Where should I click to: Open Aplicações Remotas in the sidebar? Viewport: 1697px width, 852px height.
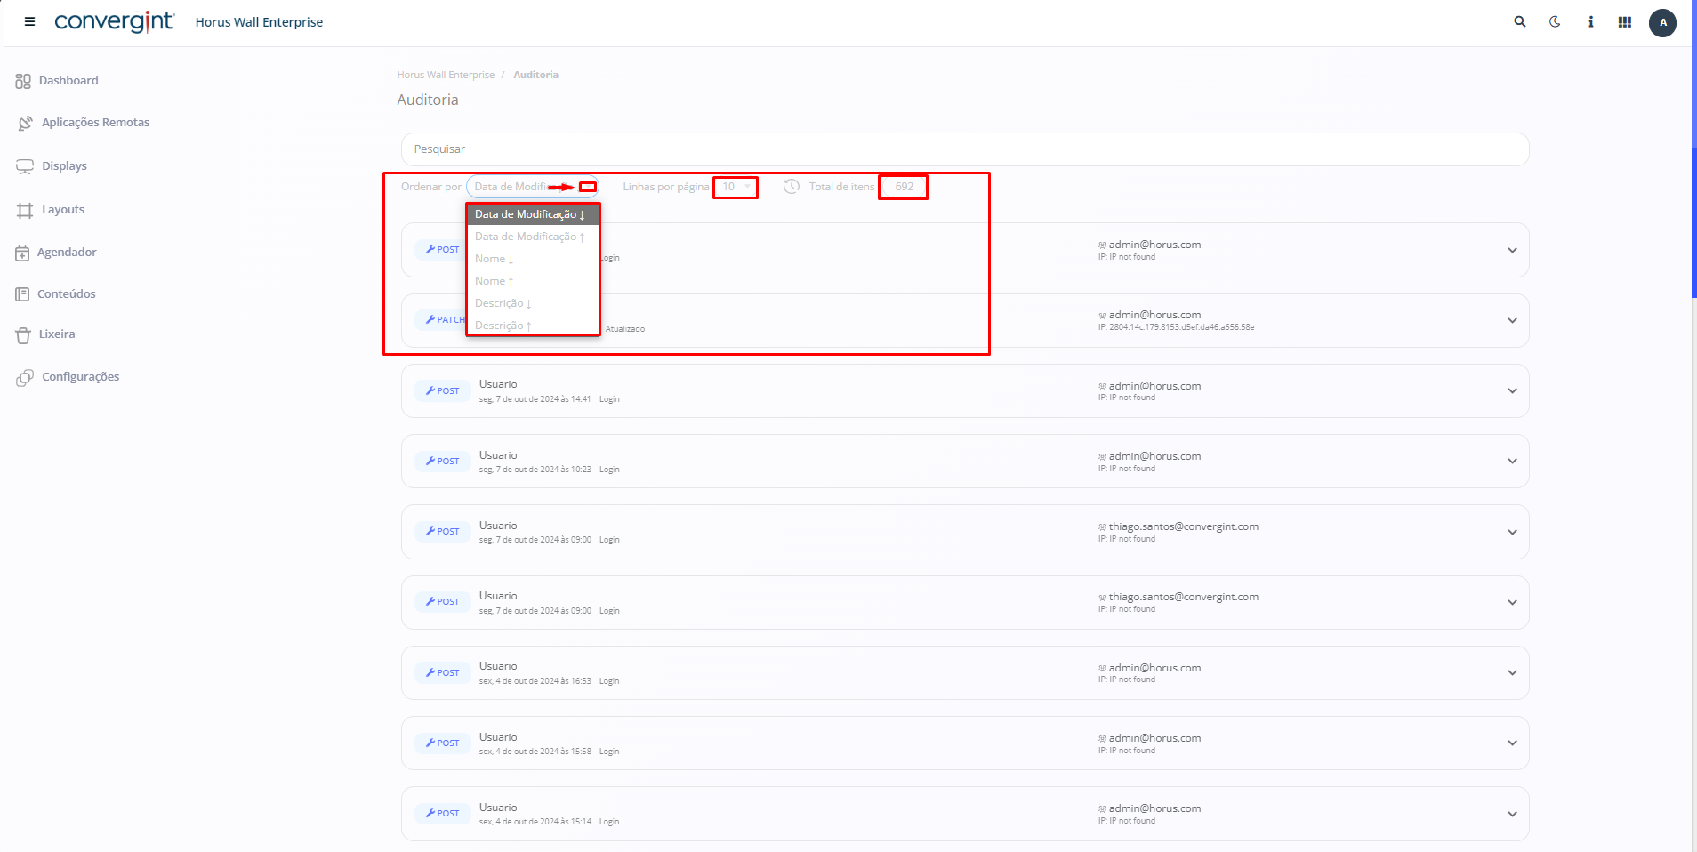click(95, 123)
